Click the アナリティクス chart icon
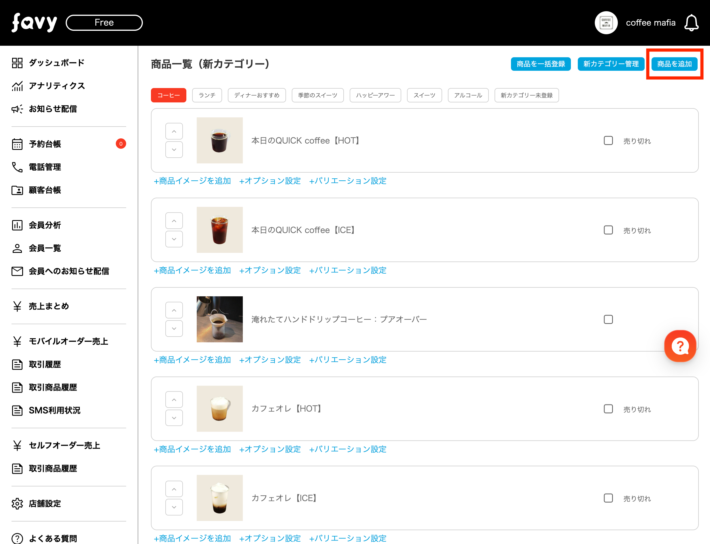This screenshot has width=710, height=544. (17, 86)
